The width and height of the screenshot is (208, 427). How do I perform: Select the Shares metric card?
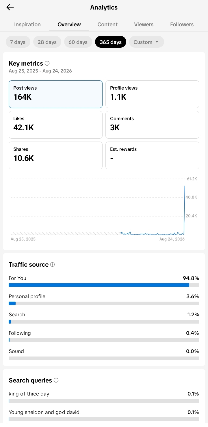tap(55, 155)
